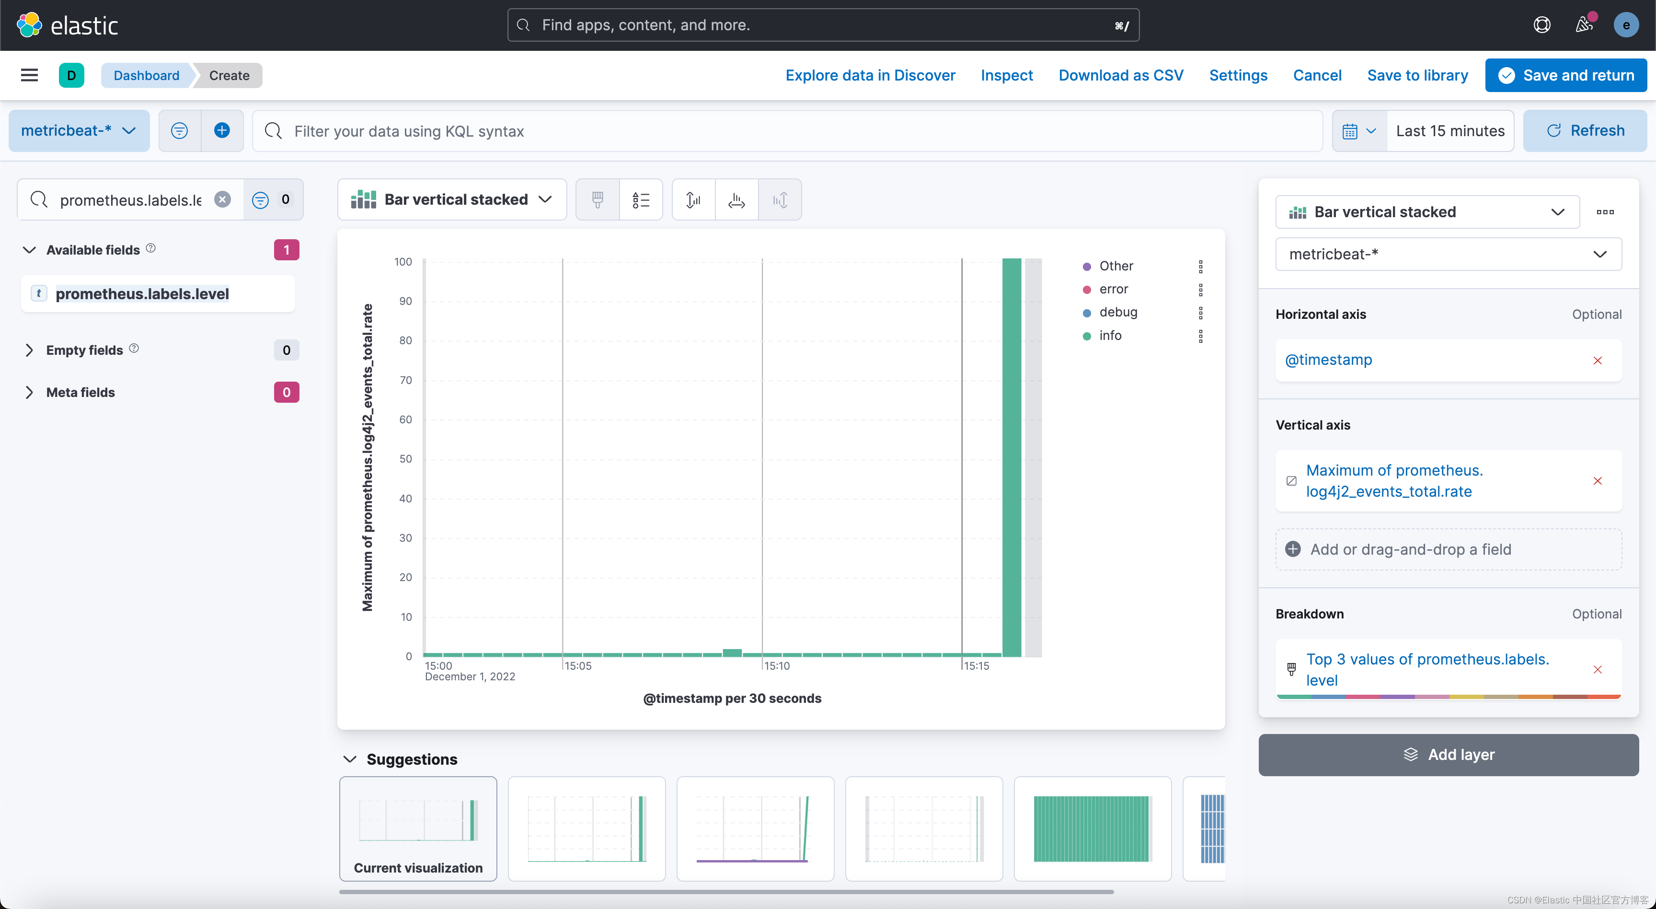
Task: Open the field type filter
Action: pyautogui.click(x=273, y=199)
